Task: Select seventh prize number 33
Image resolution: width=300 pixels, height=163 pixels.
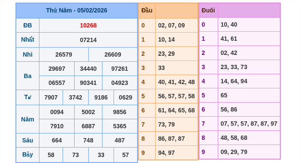Action: pos(101,155)
